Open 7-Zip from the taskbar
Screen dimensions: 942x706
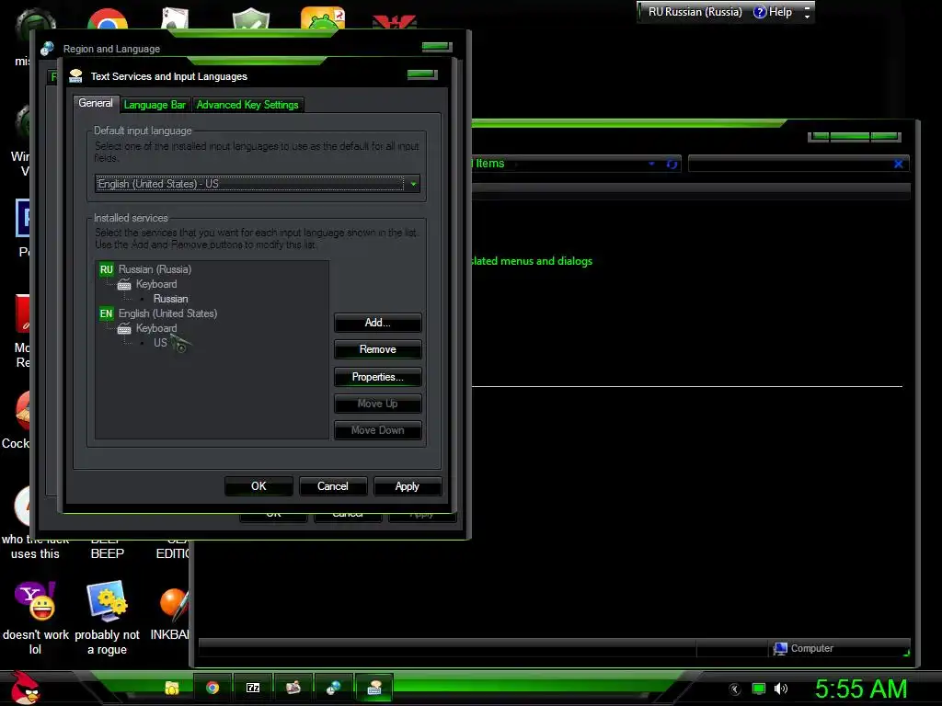tap(253, 688)
